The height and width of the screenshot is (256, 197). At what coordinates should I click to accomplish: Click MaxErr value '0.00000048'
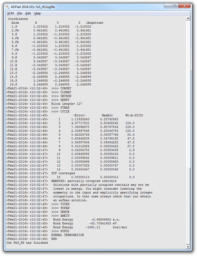click(x=109, y=170)
